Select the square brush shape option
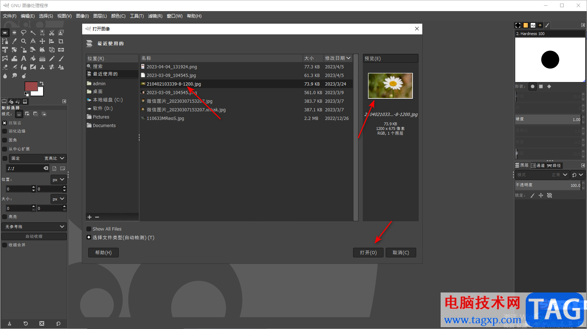 [541, 87]
